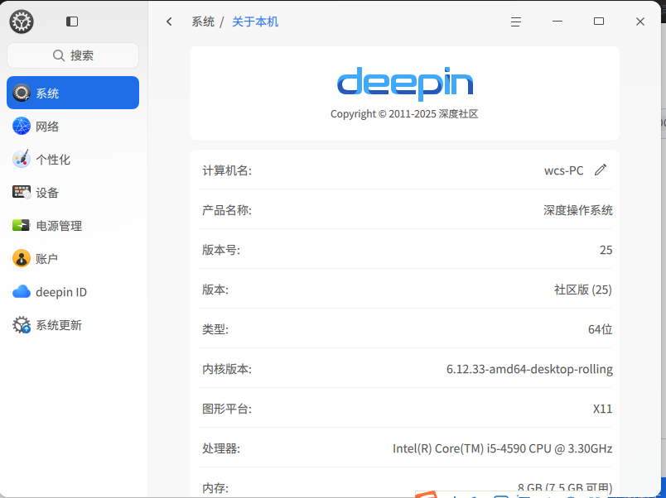Click version number value 25
Image resolution: width=666 pixels, height=498 pixels.
[606, 250]
